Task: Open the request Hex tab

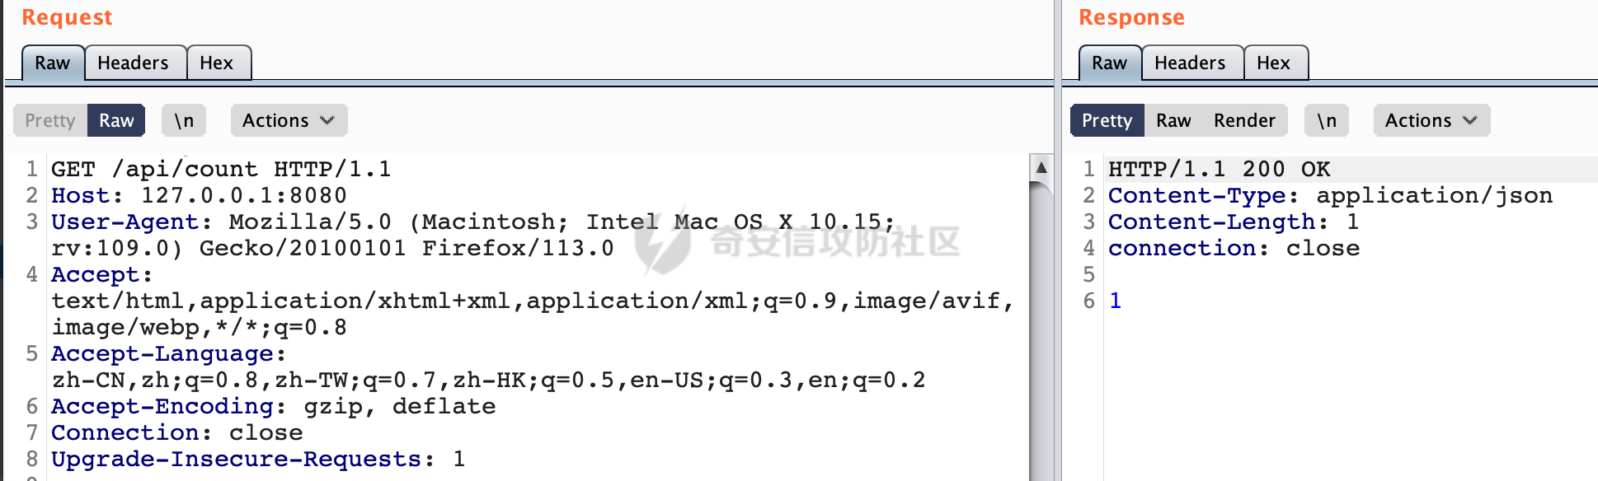Action: pyautogui.click(x=217, y=63)
